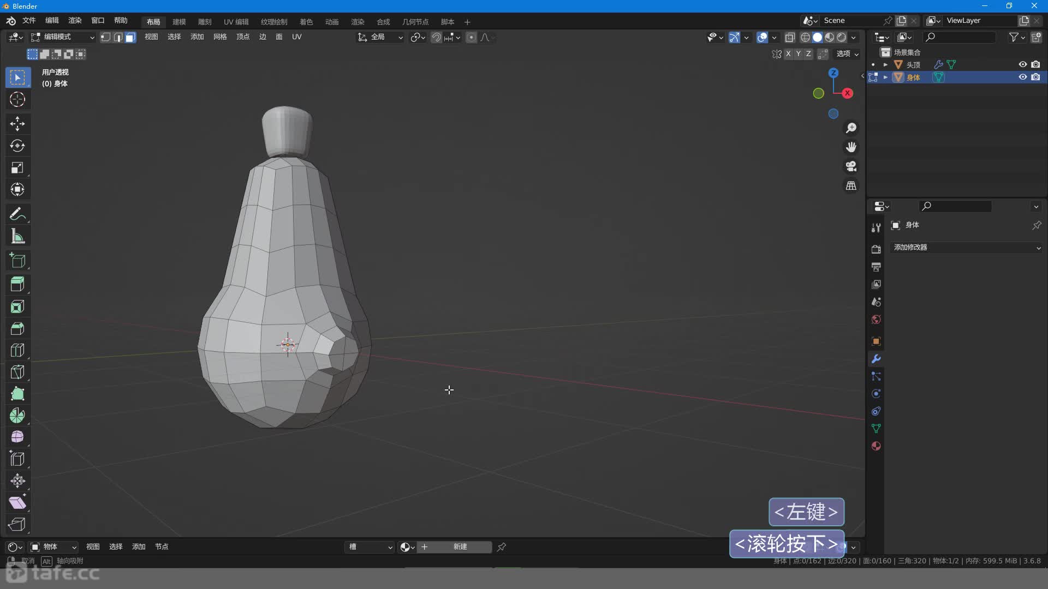Open the 编辑模式 mode dropdown
The image size is (1048, 589).
pos(63,37)
